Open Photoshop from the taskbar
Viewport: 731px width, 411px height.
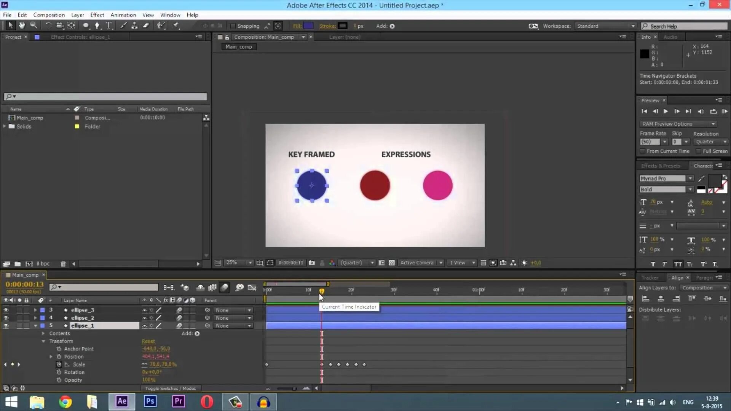click(x=150, y=401)
